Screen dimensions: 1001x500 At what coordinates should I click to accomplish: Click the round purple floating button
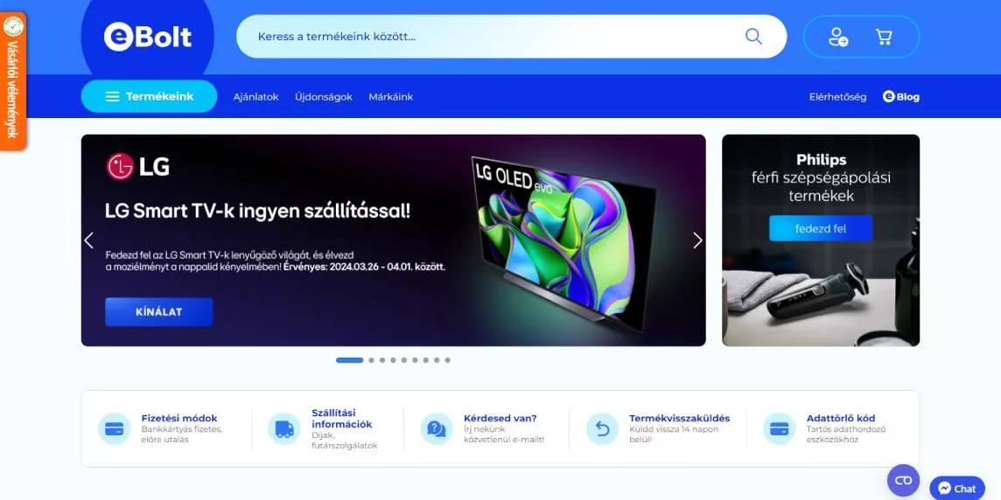click(x=903, y=480)
